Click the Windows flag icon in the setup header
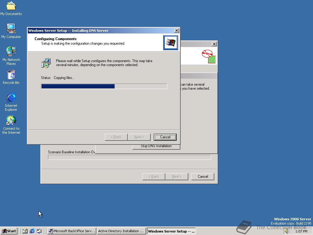The height and width of the screenshot is (235, 313). pyautogui.click(x=171, y=43)
